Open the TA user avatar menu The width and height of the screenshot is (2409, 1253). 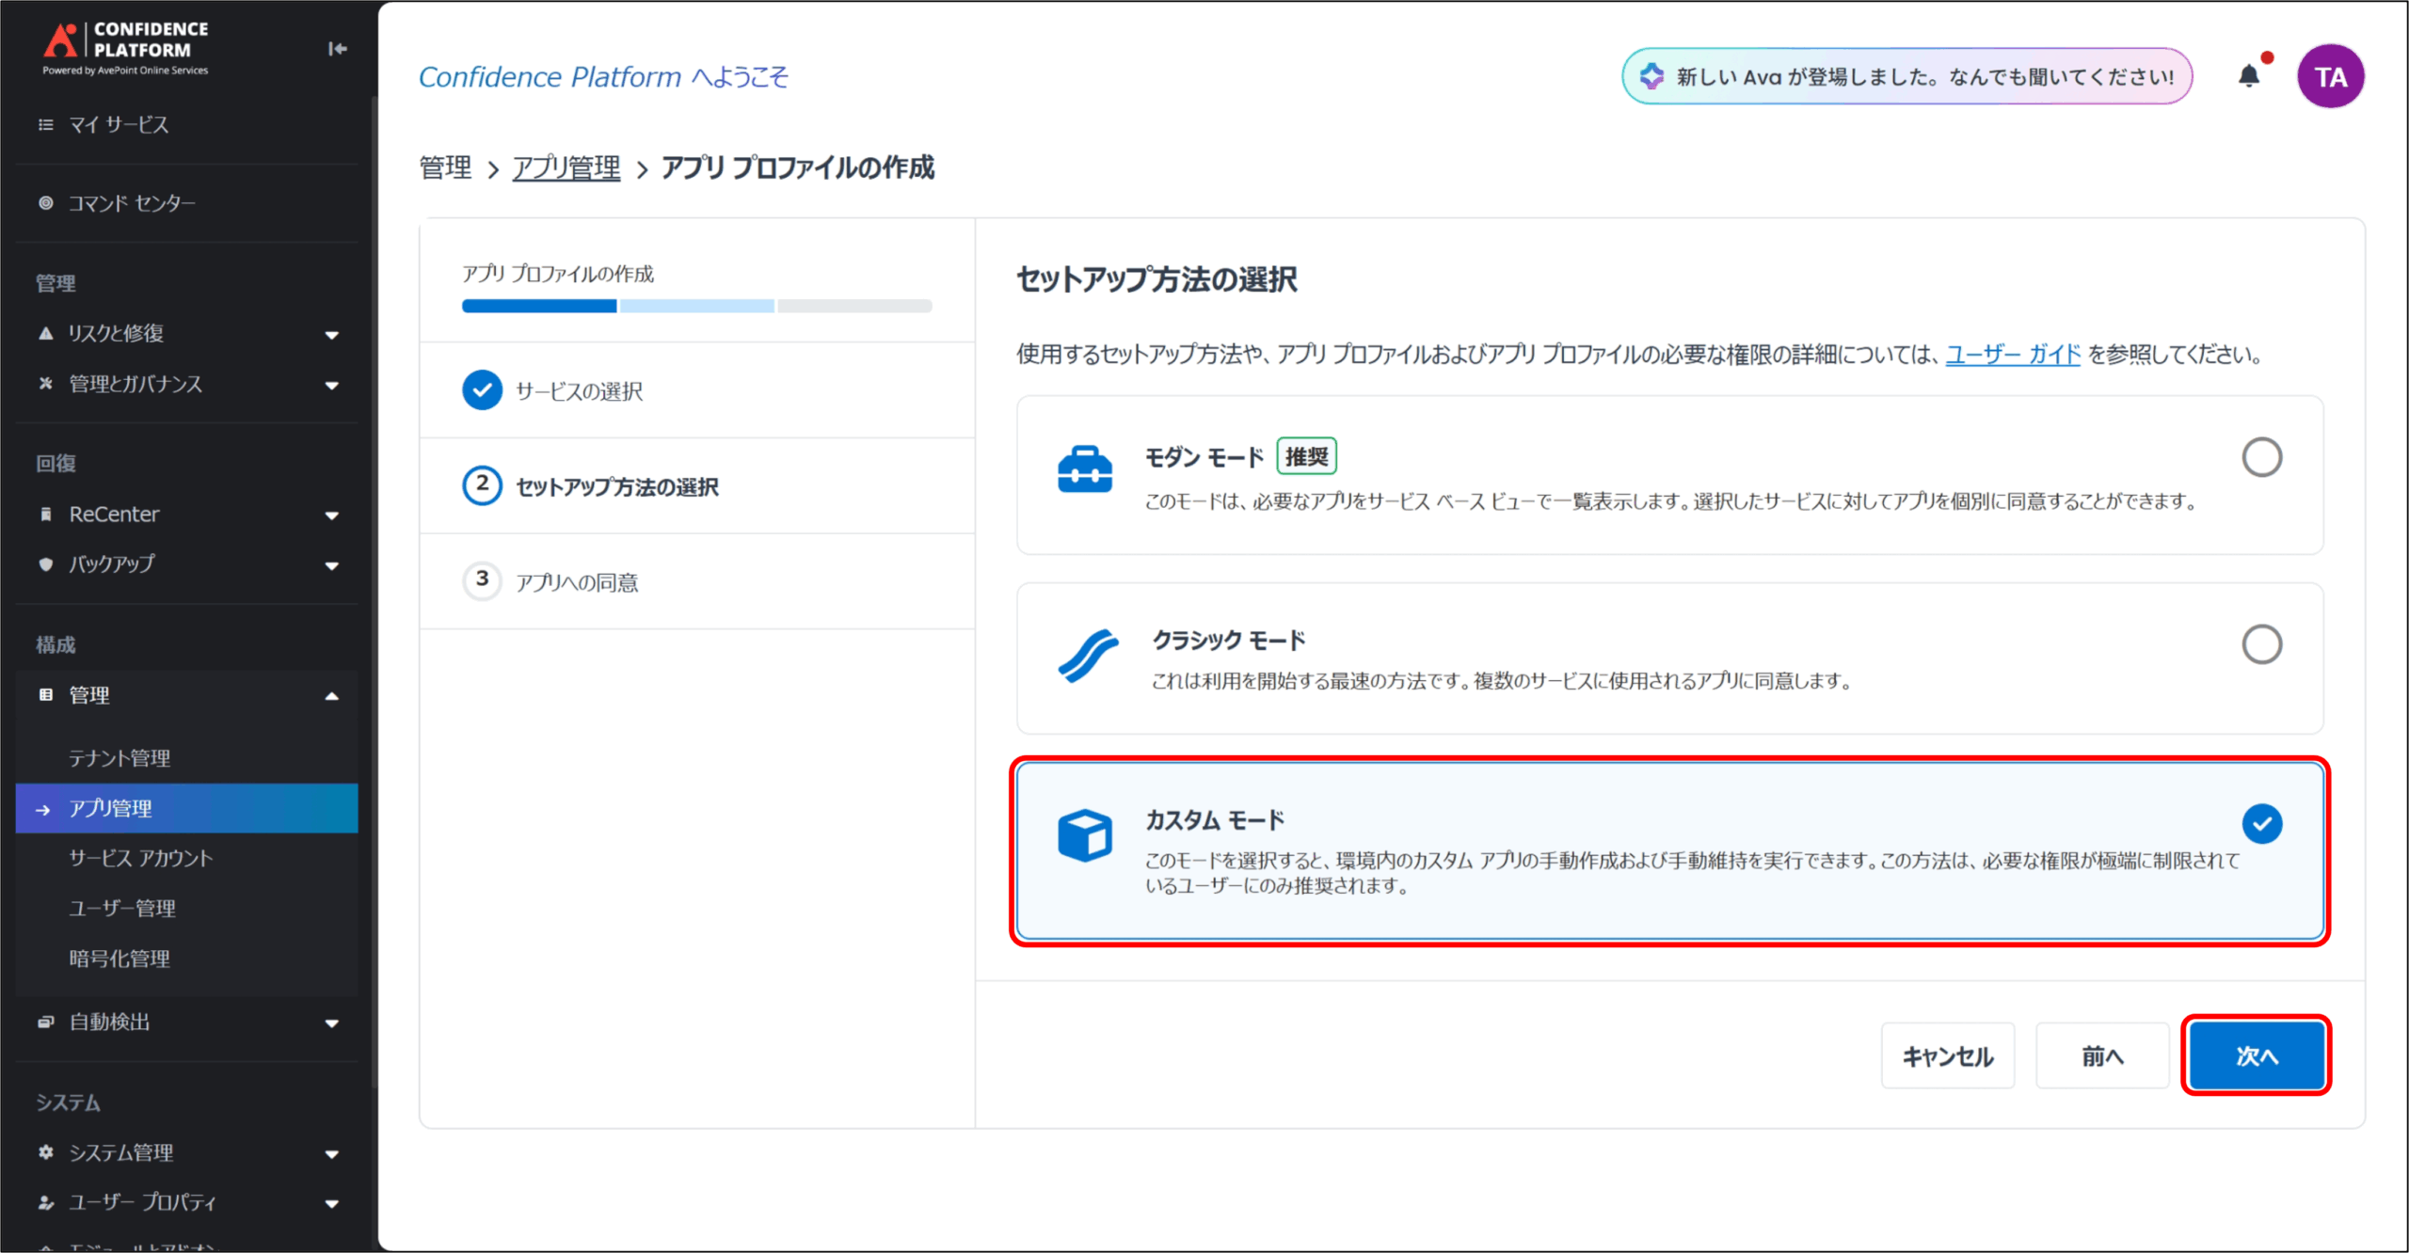[x=2329, y=76]
